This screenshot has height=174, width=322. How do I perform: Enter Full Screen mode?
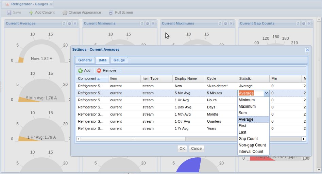click(x=121, y=13)
